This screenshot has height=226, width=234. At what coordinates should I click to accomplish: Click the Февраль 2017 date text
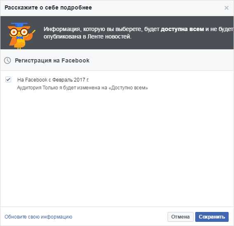coord(69,80)
